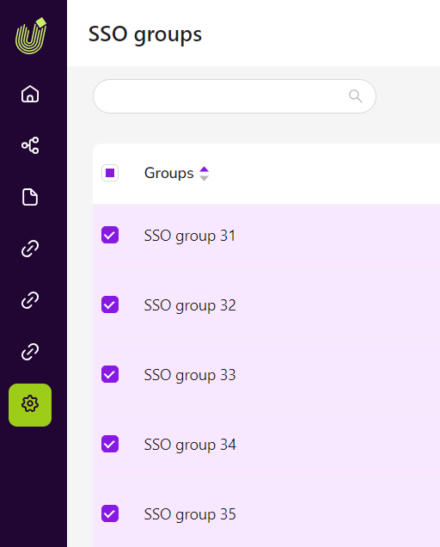440x547 pixels.
Task: Click the app logo at top of sidebar
Action: tap(31, 36)
